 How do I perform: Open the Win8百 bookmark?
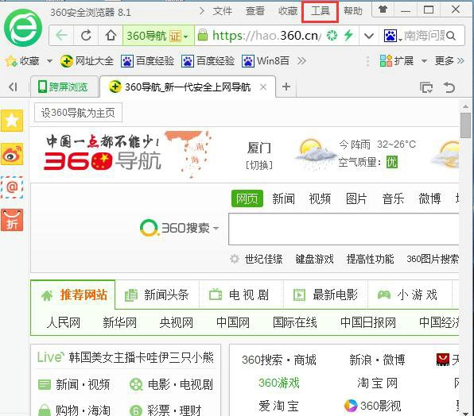pos(266,61)
